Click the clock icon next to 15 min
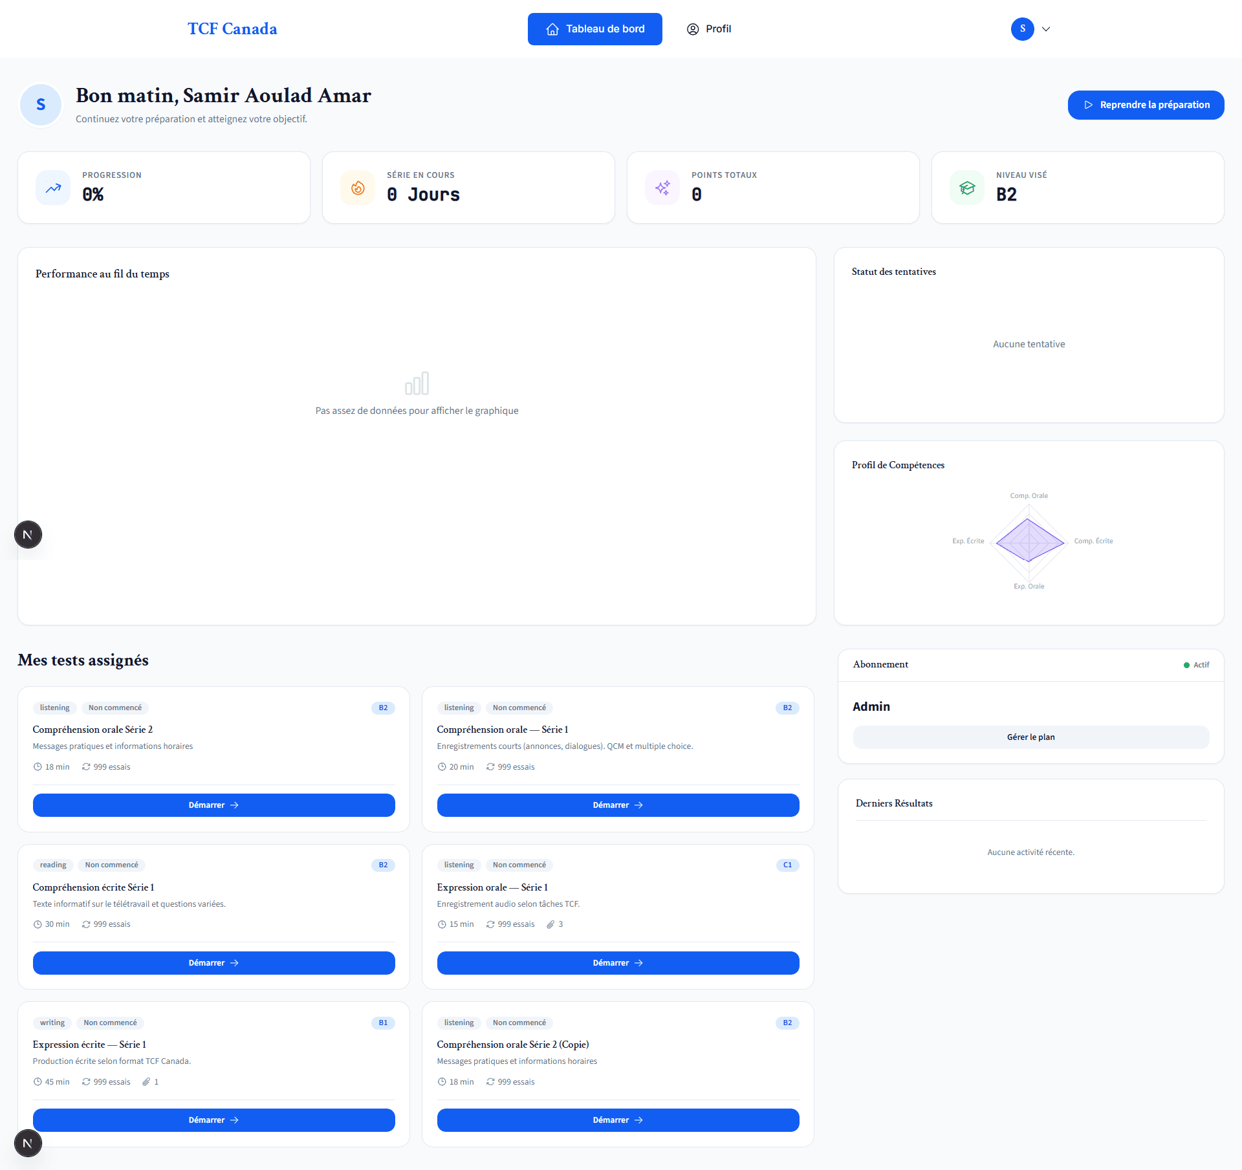1242x1170 pixels. coord(442,925)
